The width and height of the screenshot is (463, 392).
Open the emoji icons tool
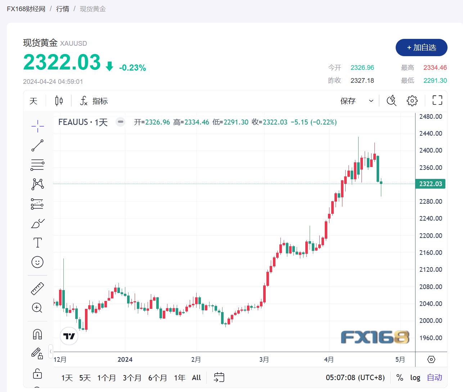37,262
